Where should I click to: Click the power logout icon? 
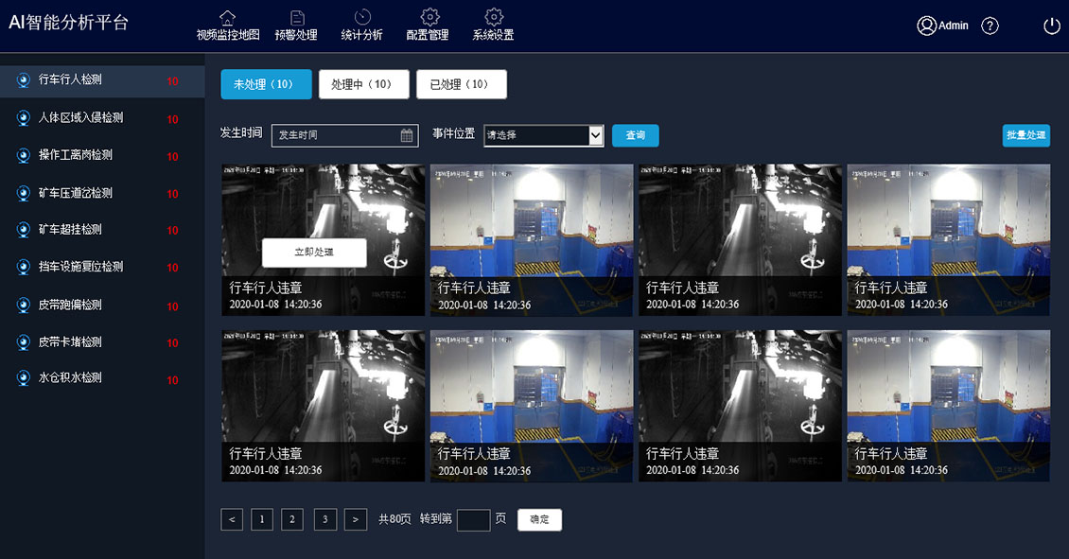click(x=1052, y=26)
